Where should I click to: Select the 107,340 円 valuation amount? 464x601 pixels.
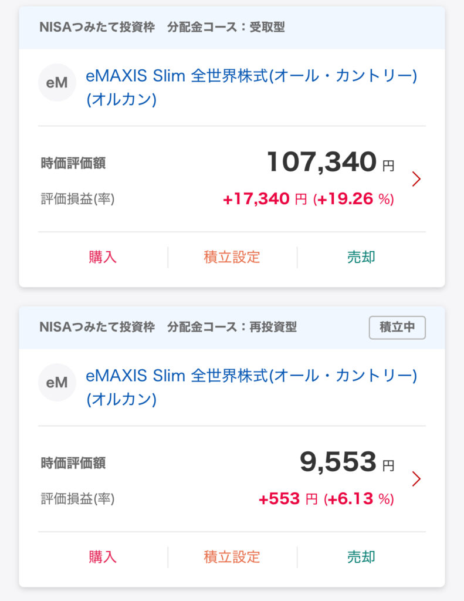point(330,163)
